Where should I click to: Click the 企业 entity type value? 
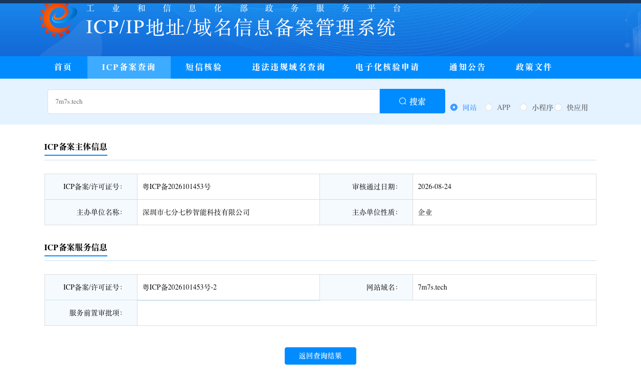425,212
